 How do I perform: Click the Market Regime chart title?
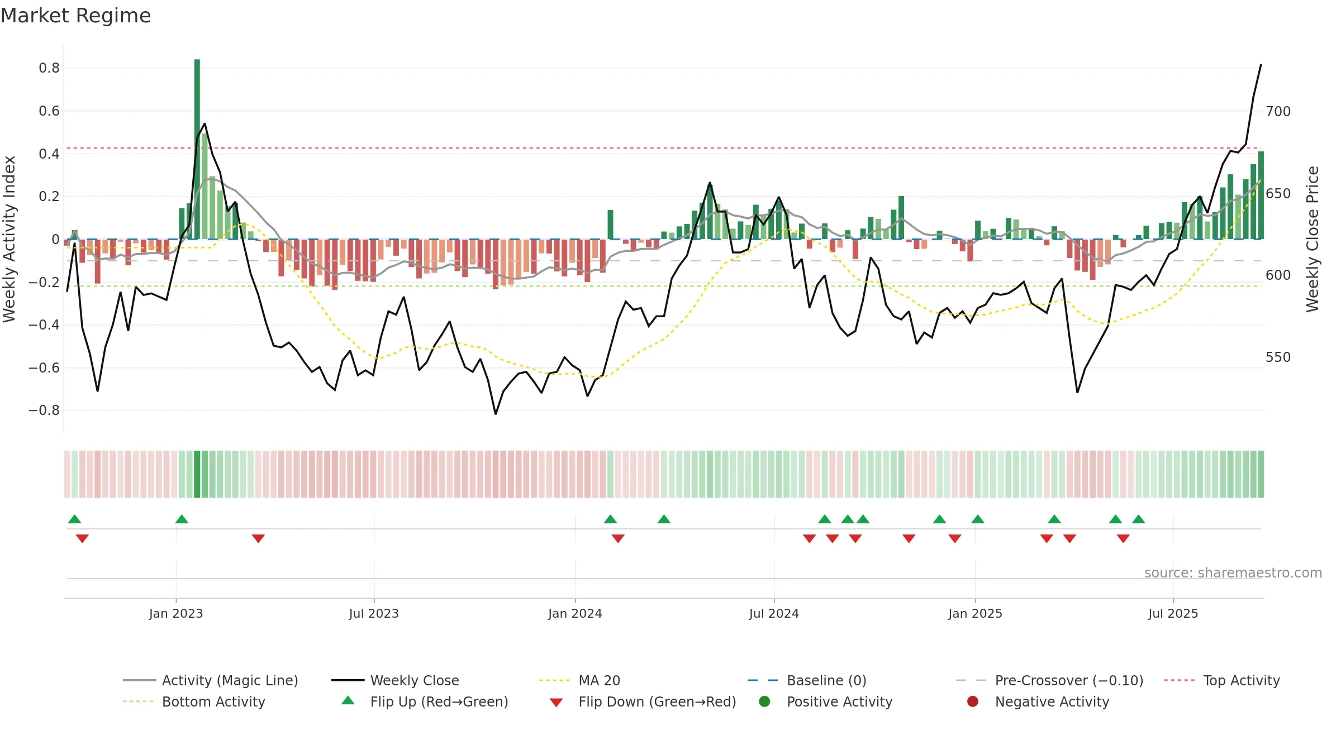(x=75, y=16)
